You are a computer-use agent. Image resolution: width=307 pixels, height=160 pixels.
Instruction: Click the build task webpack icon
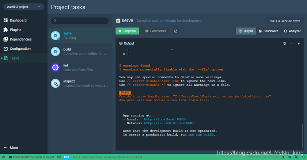pos(56,52)
